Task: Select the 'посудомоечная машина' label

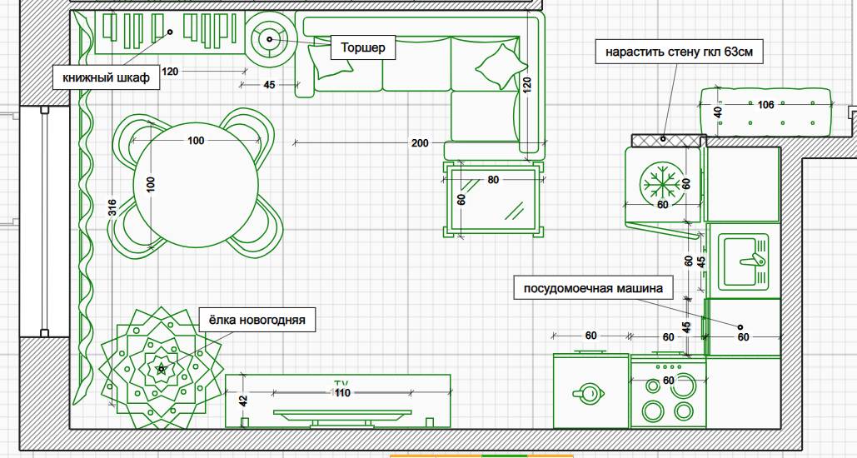Action: click(593, 289)
